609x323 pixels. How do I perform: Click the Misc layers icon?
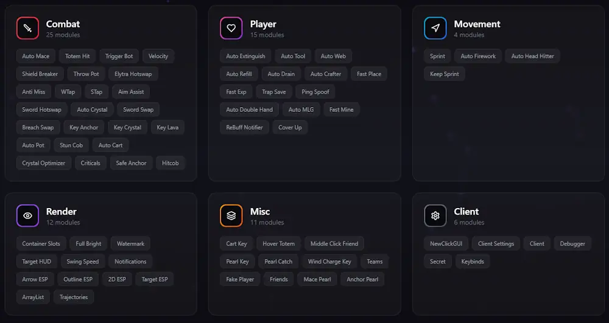(x=231, y=215)
